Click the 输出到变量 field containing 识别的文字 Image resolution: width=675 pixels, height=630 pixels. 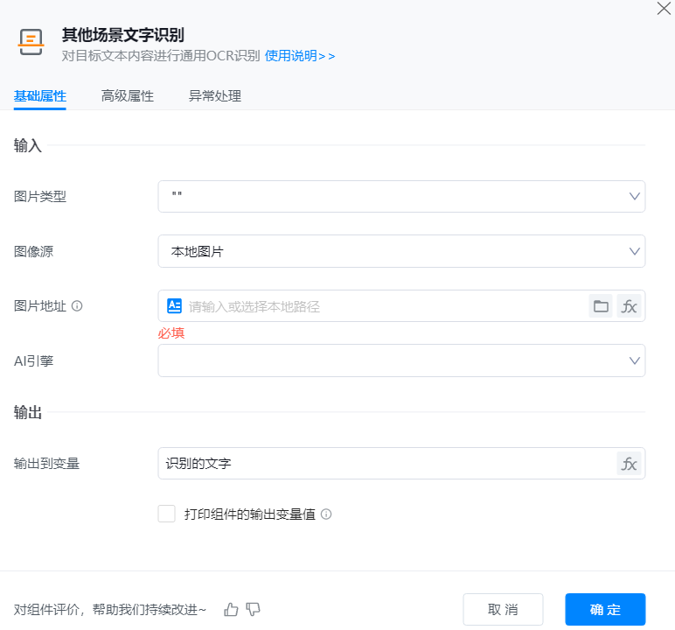click(x=385, y=464)
